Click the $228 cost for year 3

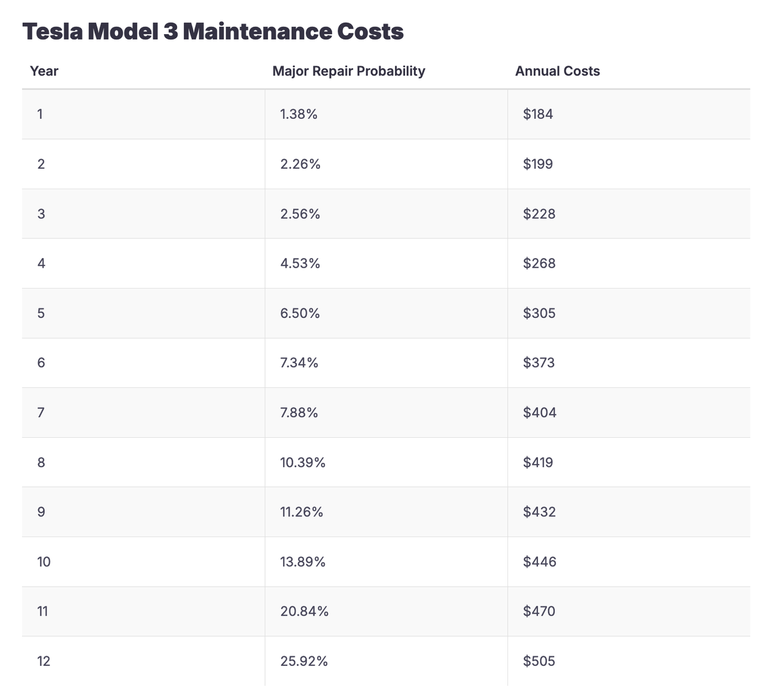coord(539,214)
